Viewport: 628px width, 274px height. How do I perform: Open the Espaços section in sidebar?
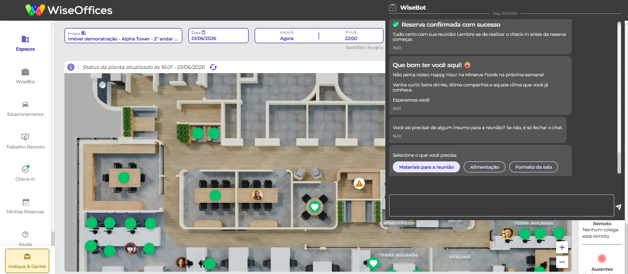[25, 43]
